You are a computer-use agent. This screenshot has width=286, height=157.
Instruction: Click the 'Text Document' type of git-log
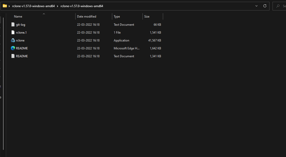tap(124, 25)
